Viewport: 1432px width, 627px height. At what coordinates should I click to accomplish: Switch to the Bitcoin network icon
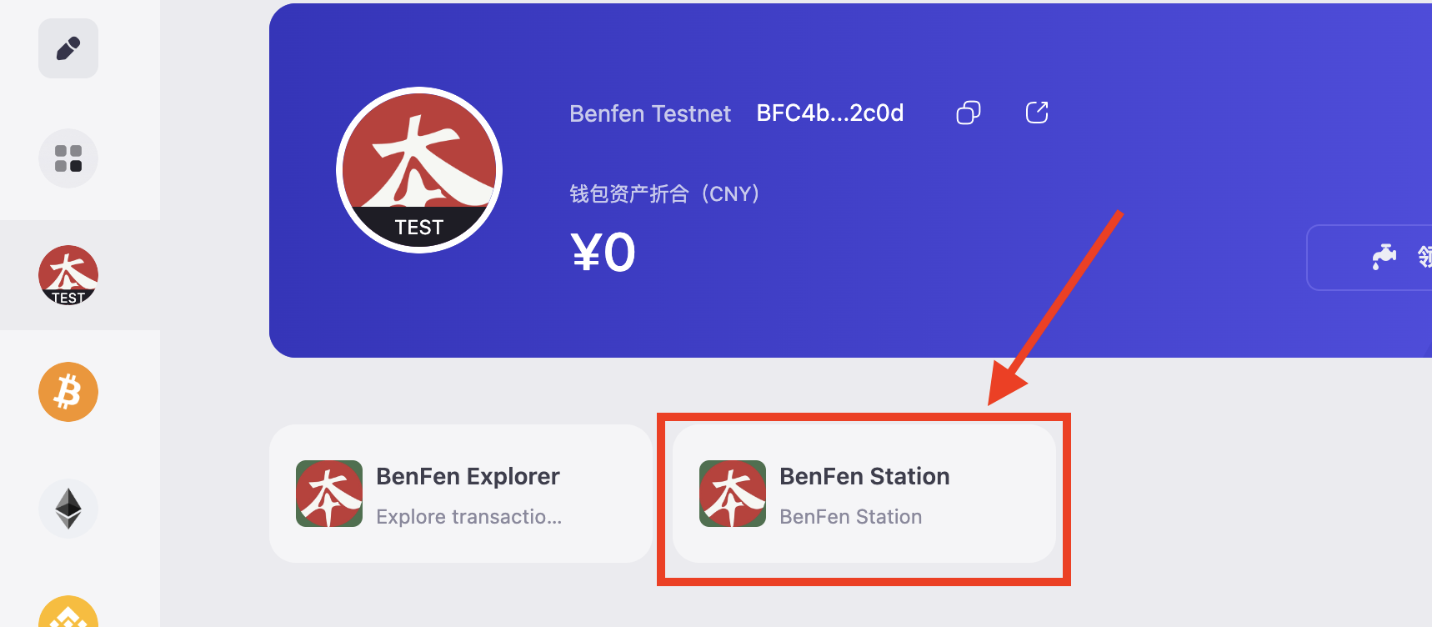tap(68, 392)
